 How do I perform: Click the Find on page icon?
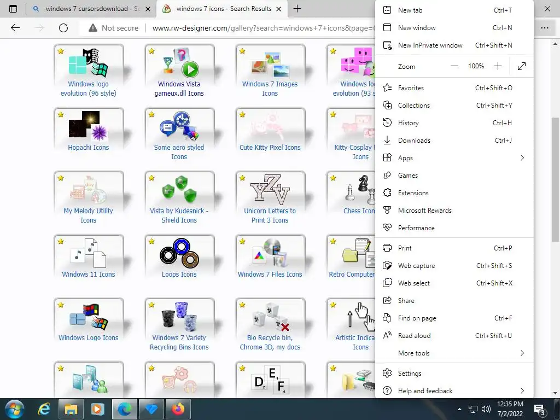(x=387, y=318)
